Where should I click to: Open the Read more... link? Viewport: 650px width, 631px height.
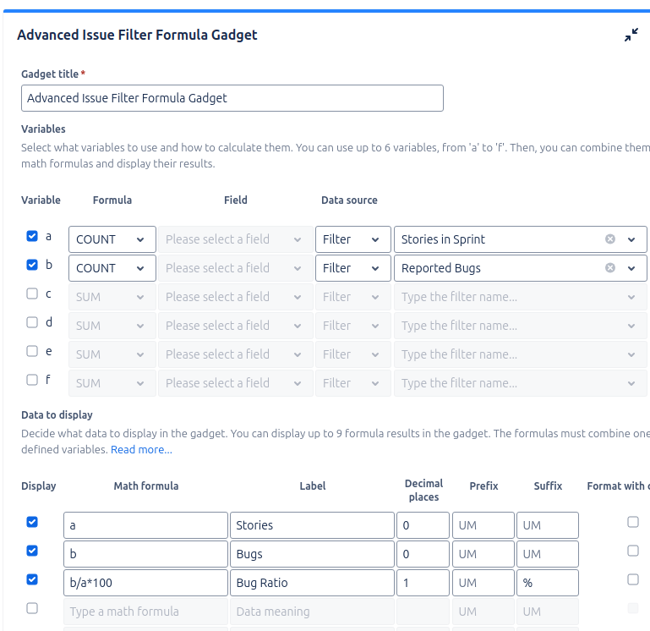pos(141,450)
